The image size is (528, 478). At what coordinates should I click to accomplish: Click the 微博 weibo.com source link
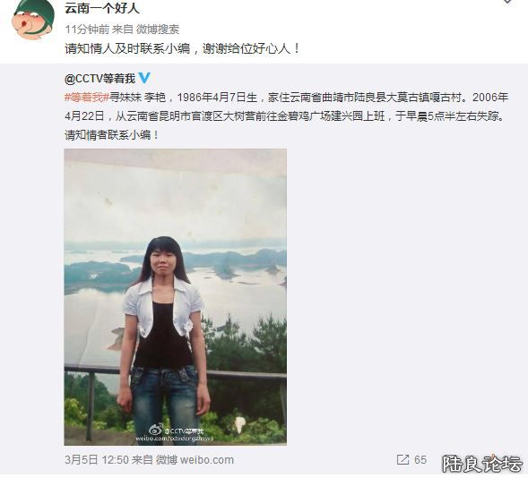pyautogui.click(x=195, y=460)
